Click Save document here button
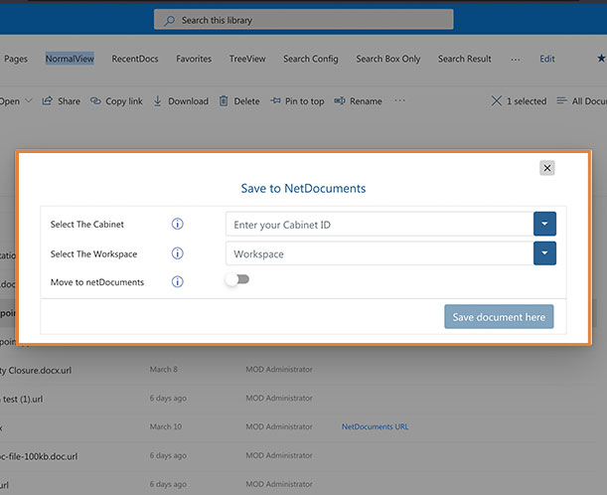This screenshot has height=495, width=607. 499,317
